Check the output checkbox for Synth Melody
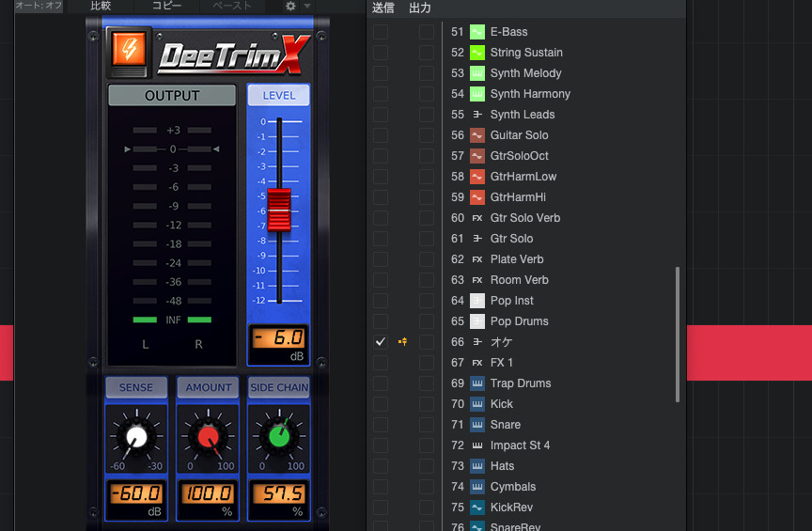The width and height of the screenshot is (812, 531). [x=427, y=73]
